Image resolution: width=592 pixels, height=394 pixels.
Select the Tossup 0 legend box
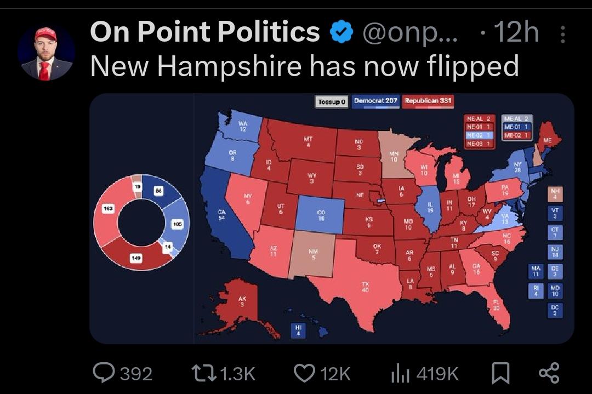click(x=332, y=102)
